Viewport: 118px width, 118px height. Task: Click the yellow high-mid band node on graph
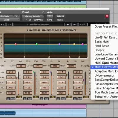tap(74, 44)
